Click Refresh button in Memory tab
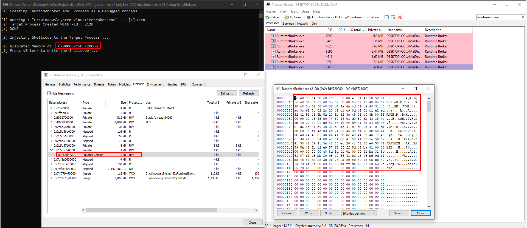 tap(249, 93)
